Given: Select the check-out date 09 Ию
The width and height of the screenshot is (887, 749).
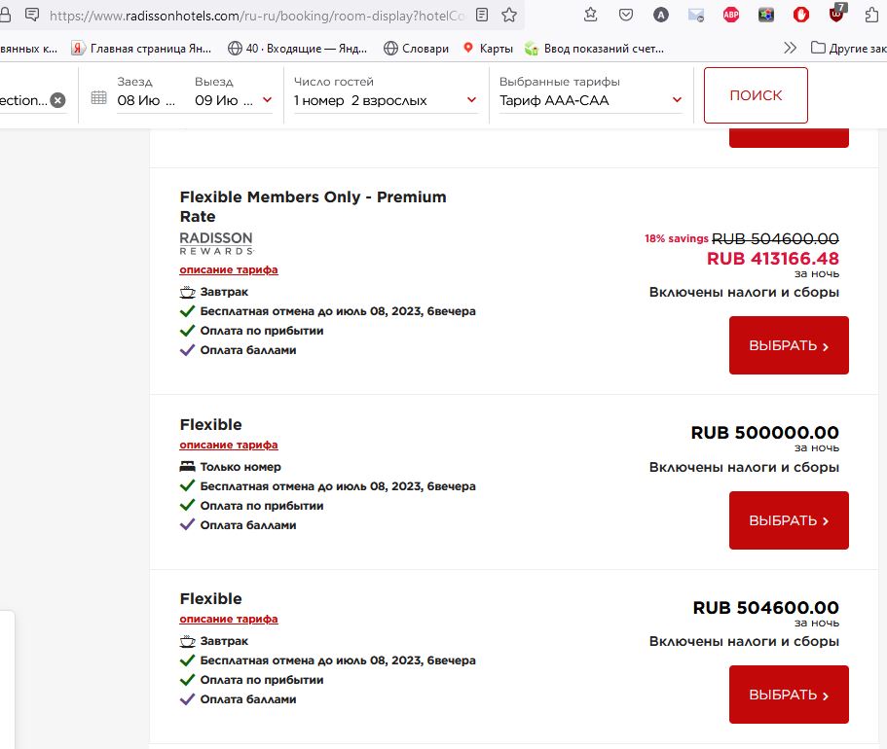Looking at the screenshot, I should click(x=223, y=100).
